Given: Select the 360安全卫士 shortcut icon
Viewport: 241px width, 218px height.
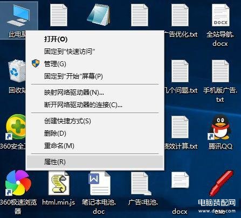Looking at the screenshot, I should [x=16, y=127].
